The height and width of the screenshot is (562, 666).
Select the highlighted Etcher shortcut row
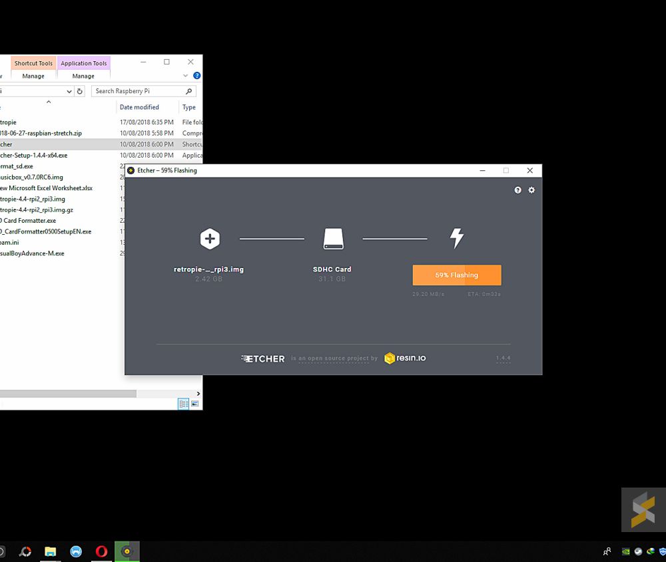click(101, 144)
